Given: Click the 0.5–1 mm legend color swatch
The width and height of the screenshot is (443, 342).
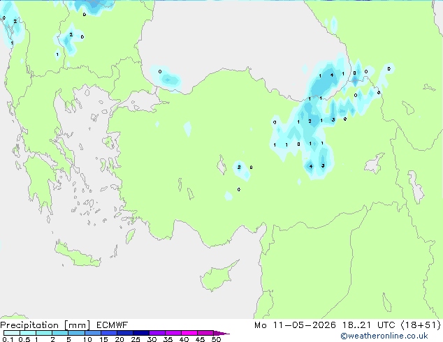Looking at the screenshot, I should click(x=28, y=333).
